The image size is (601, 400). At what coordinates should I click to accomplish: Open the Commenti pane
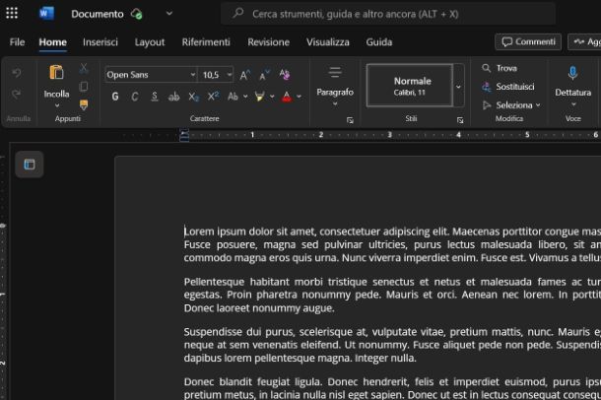pos(528,41)
